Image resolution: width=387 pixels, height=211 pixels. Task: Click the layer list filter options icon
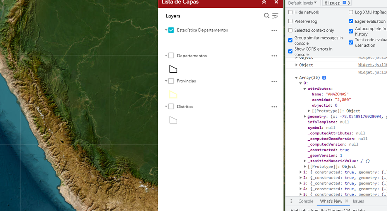tap(275, 16)
